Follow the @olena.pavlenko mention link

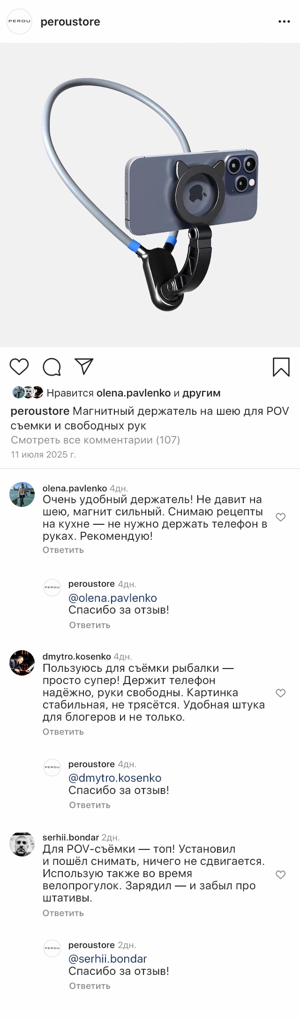(112, 598)
